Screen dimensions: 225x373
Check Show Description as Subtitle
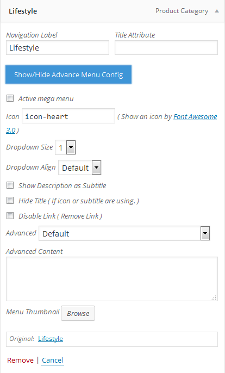pyautogui.click(x=10, y=185)
